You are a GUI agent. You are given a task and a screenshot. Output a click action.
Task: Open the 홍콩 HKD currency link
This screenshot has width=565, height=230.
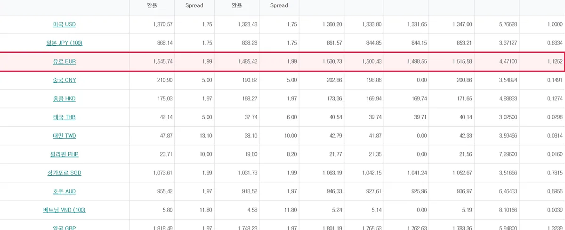click(x=65, y=99)
